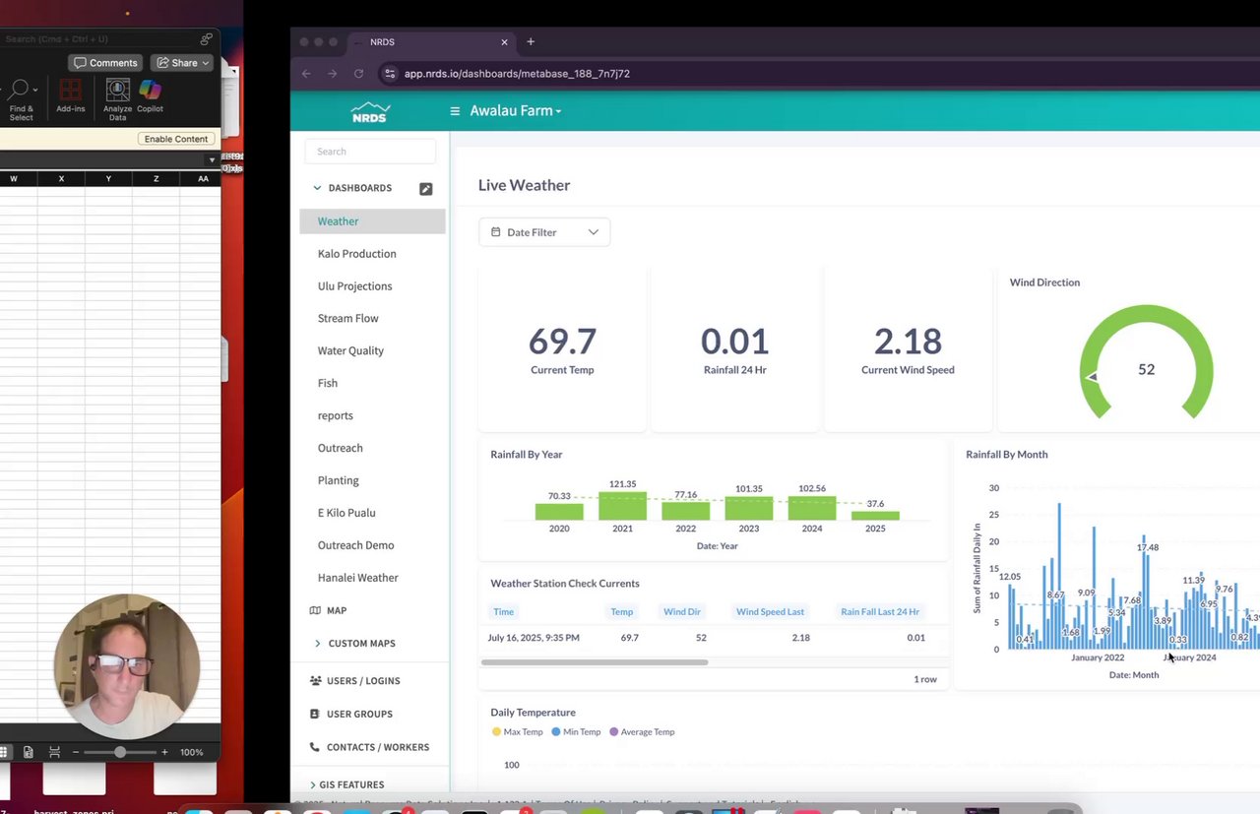Screen dimensions: 1260x814
Task: Open the Stream Flow dashboard
Action: point(347,318)
